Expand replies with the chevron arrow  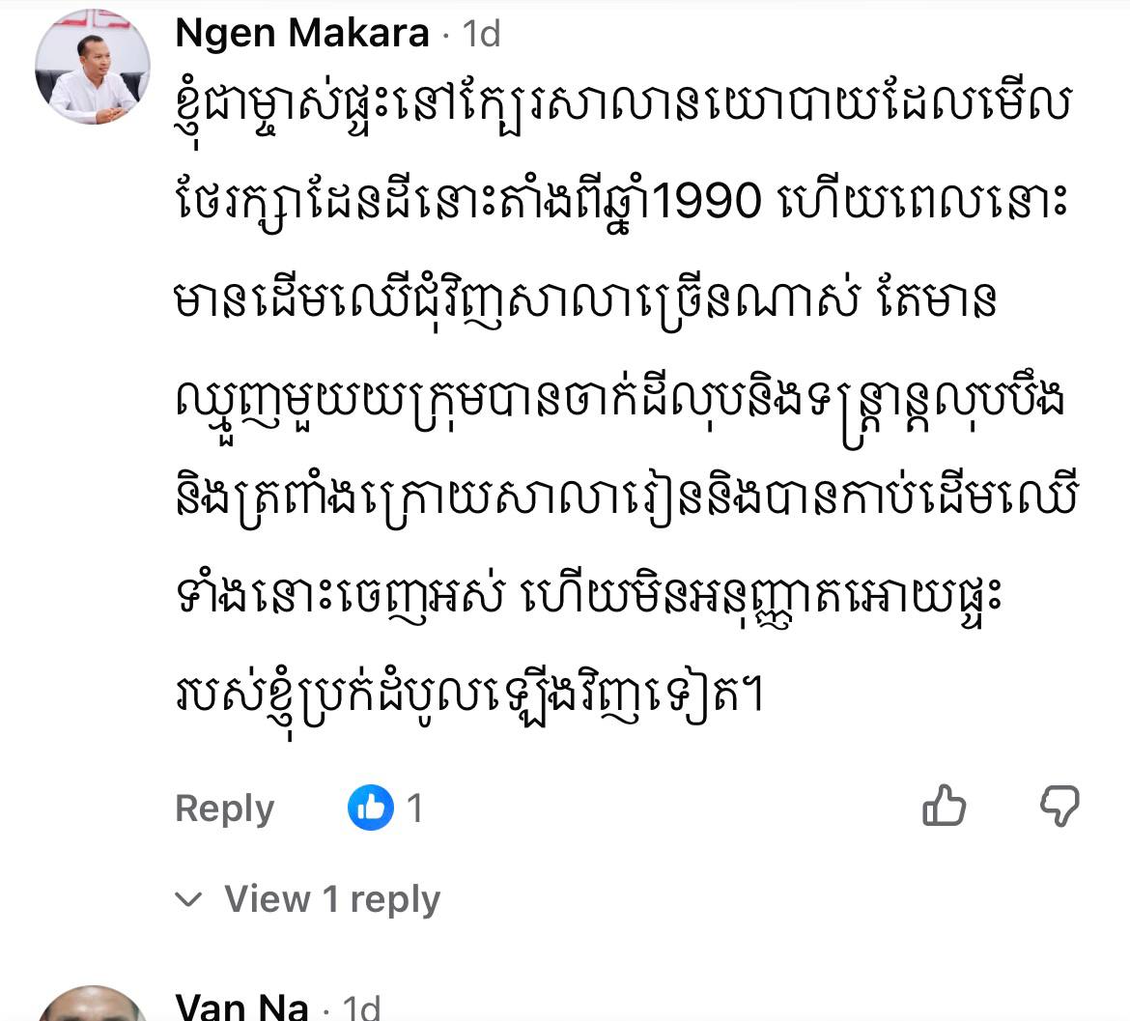click(x=188, y=899)
